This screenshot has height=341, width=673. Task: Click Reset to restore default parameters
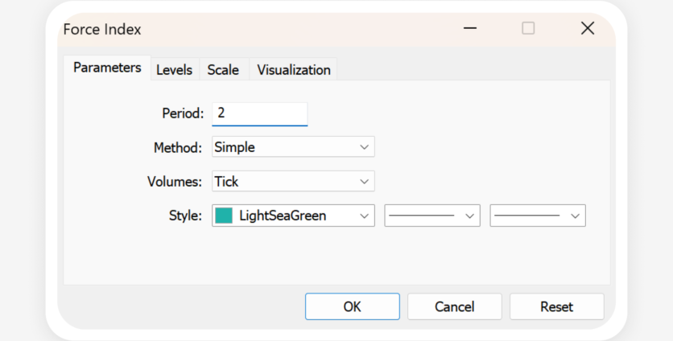coord(556,306)
